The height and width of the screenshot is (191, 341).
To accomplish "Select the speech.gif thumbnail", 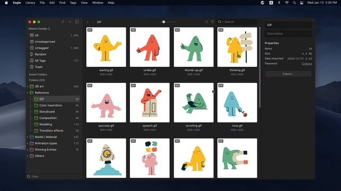I will click(150, 102).
